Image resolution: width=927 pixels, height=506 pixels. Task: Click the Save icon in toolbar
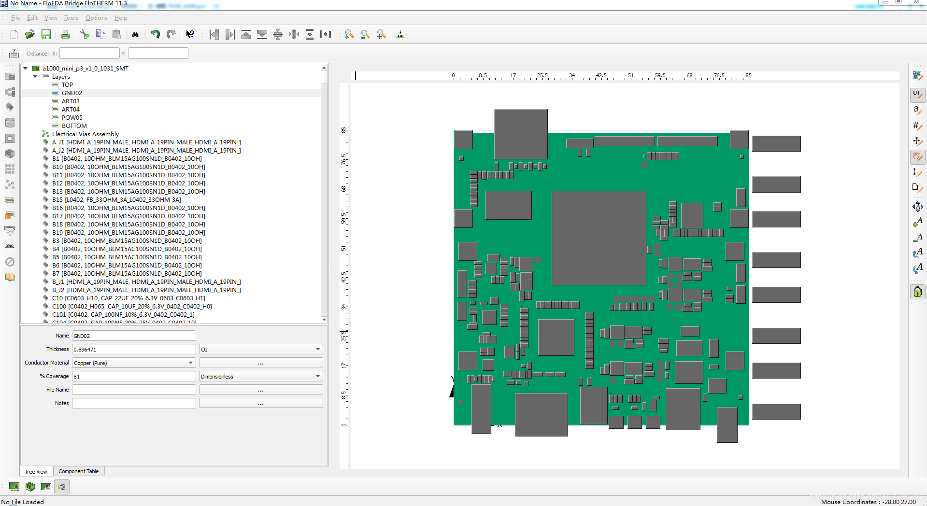tap(46, 34)
